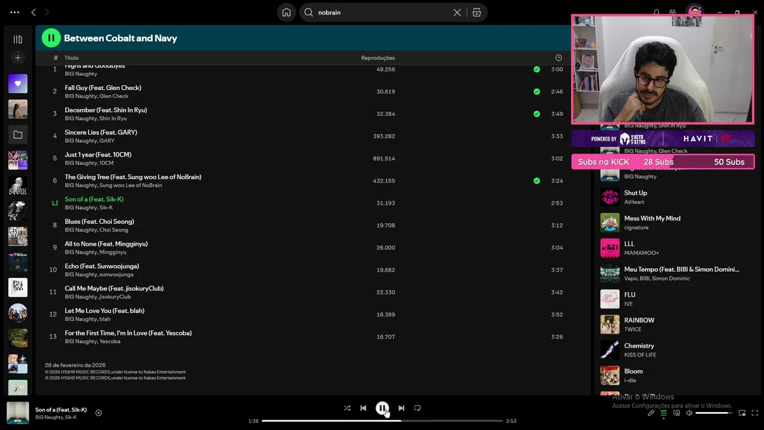The image size is (764, 430).
Task: Click Chemistry album art in queue
Action: tap(610, 350)
